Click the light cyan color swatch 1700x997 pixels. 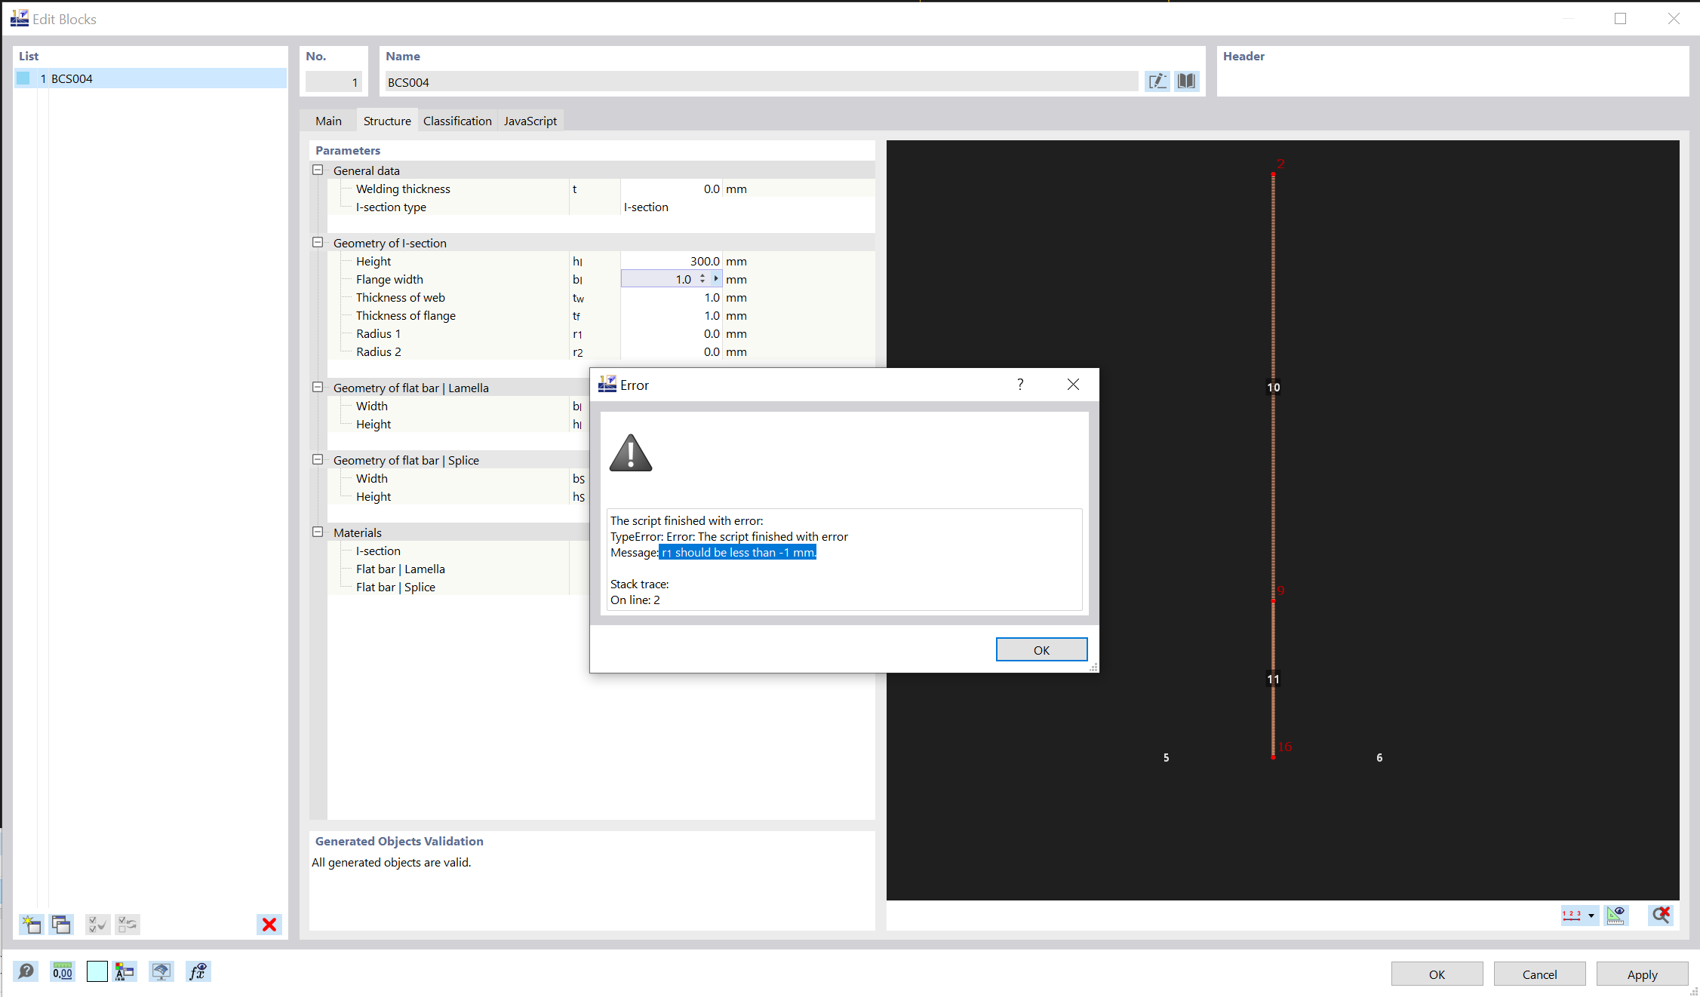click(x=97, y=971)
